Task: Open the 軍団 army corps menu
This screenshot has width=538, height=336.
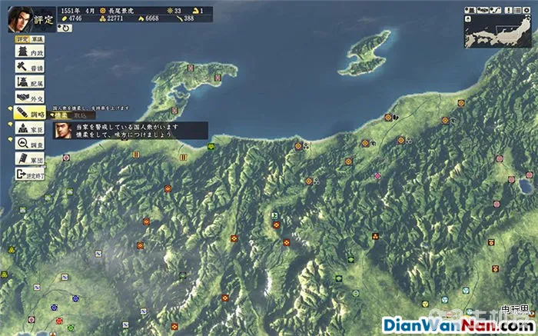Action: tap(30, 159)
